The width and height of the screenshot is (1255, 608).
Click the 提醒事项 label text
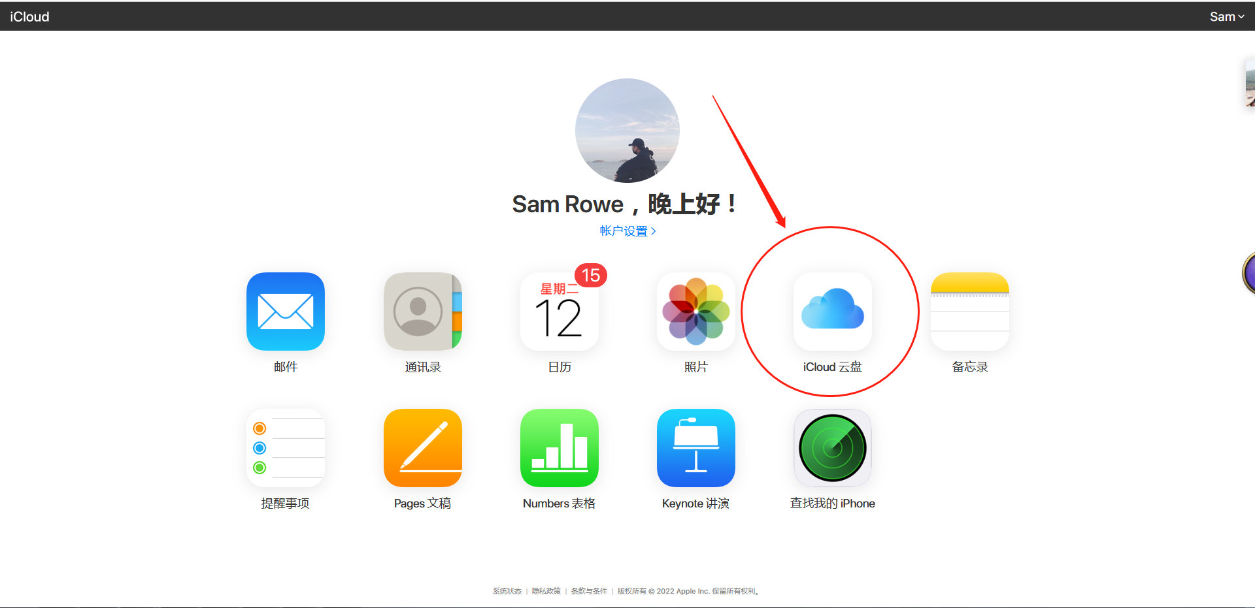point(286,504)
